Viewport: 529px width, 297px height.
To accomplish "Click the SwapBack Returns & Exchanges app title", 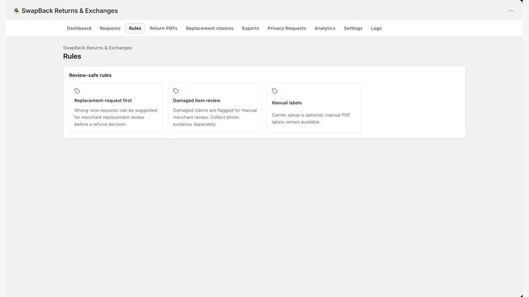I will [x=69, y=11].
